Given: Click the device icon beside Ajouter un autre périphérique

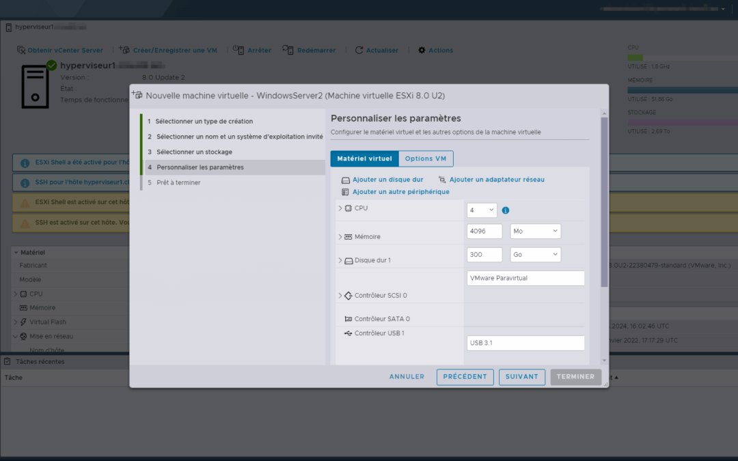Looking at the screenshot, I should [345, 192].
